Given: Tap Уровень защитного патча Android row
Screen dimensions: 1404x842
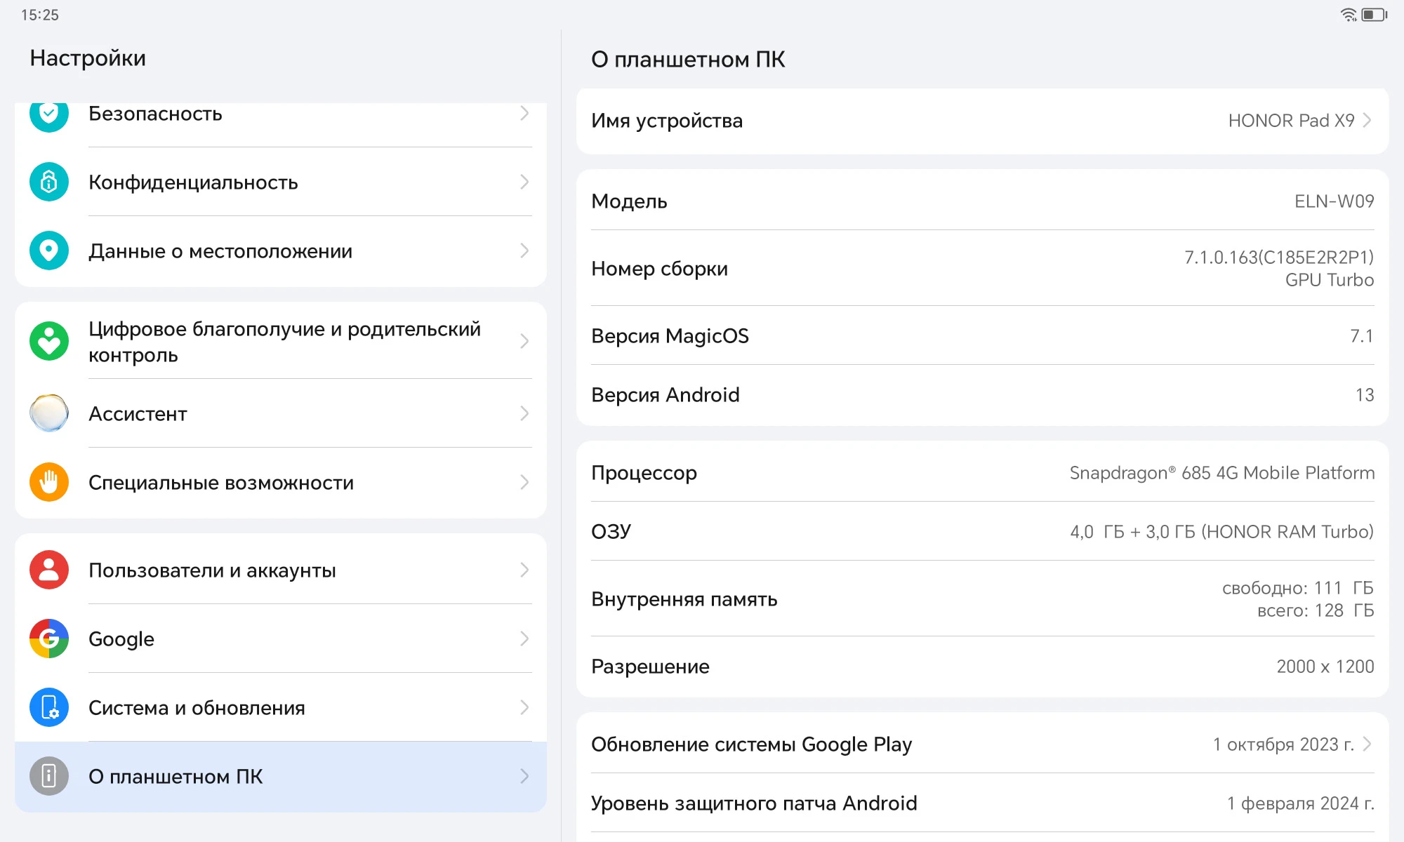Looking at the screenshot, I should 982,803.
